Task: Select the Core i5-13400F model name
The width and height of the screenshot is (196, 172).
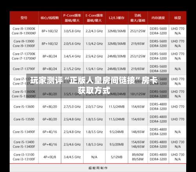Action: tap(24, 147)
